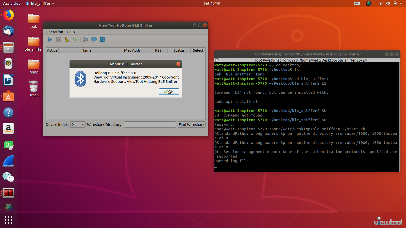Start scanning with the play toolbar icon
The width and height of the screenshot is (406, 228).
point(50,40)
